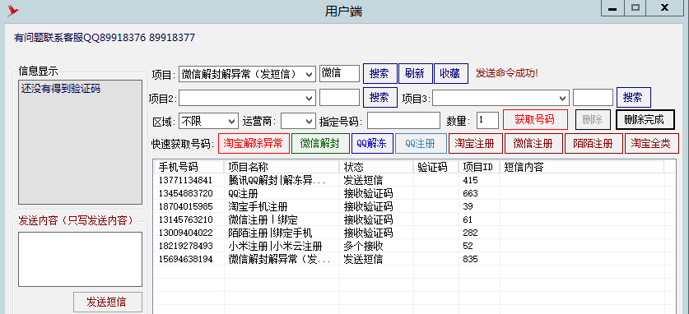The width and height of the screenshot is (689, 314).
Task: Click the 数量 field showing 1
Action: [487, 121]
